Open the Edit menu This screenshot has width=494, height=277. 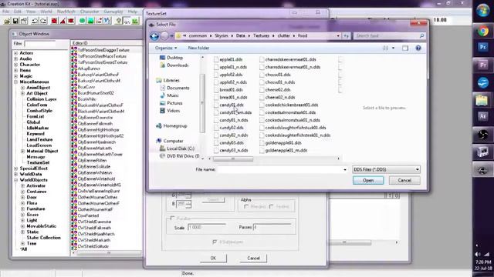tap(18, 12)
